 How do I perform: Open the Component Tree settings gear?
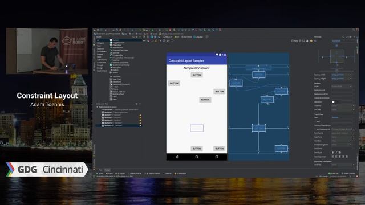click(x=137, y=104)
